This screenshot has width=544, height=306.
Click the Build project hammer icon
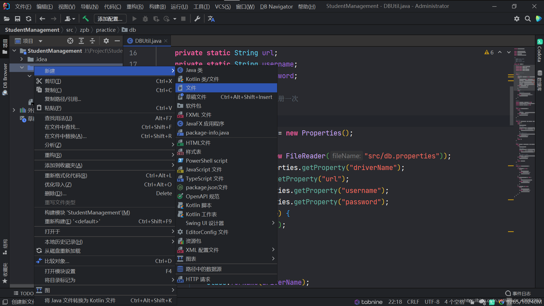(86, 19)
